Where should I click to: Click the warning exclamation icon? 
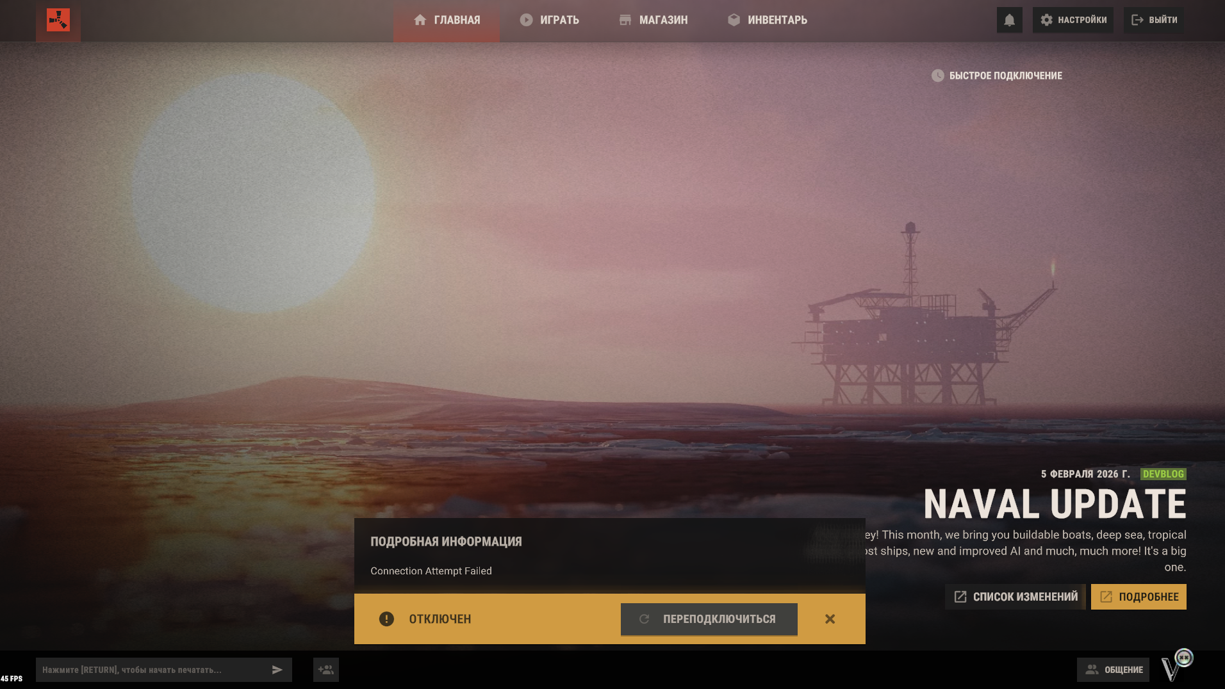[386, 619]
